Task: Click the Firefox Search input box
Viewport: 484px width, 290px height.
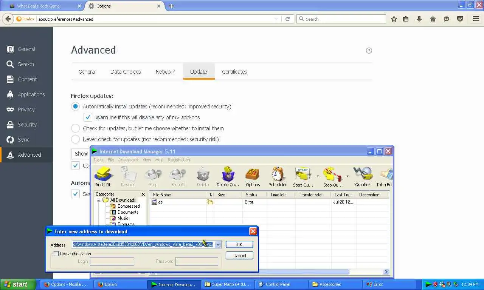Action: [x=341, y=19]
